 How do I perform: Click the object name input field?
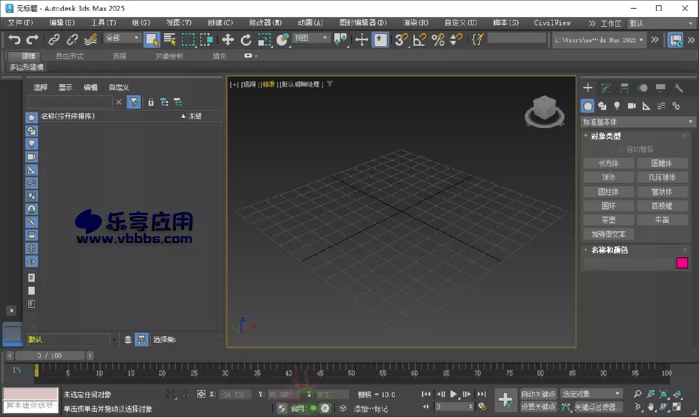(x=628, y=263)
